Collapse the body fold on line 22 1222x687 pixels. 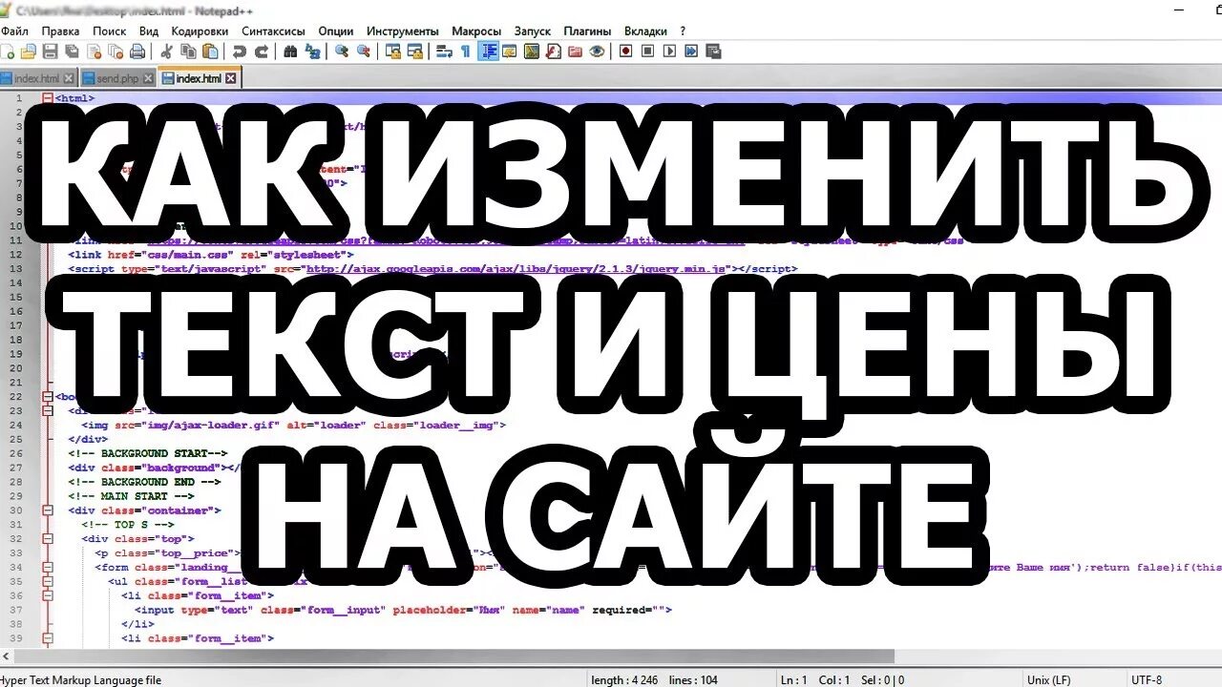pyautogui.click(x=48, y=396)
